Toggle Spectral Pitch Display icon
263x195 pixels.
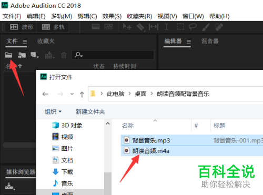click(108, 27)
